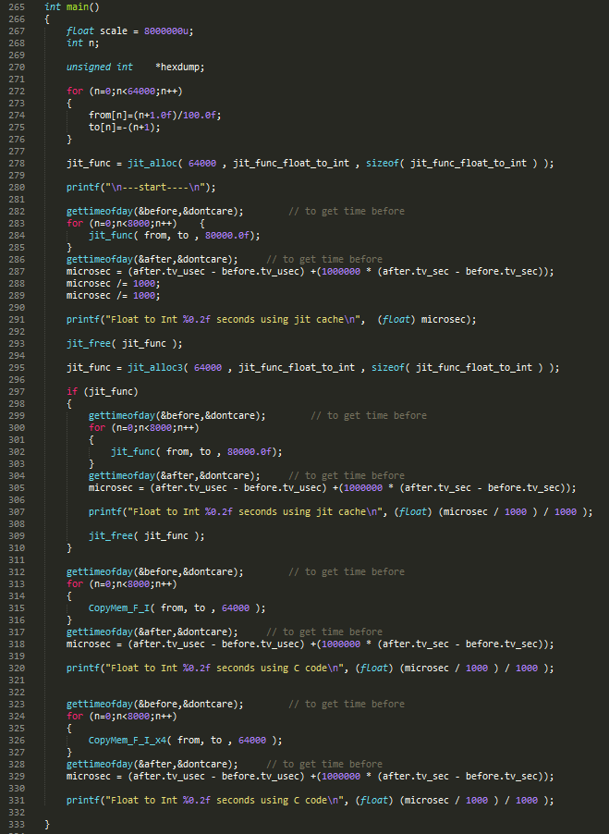Viewport: 609px width, 834px height.
Task: Click 'jit_func(' call on line 302
Action: (x=136, y=451)
